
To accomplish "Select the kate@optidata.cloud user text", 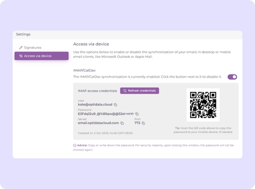I will [95, 105].
